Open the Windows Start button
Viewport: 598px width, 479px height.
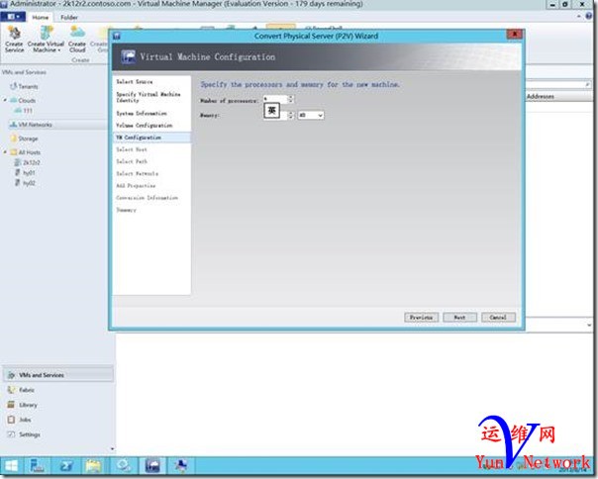coord(11,466)
